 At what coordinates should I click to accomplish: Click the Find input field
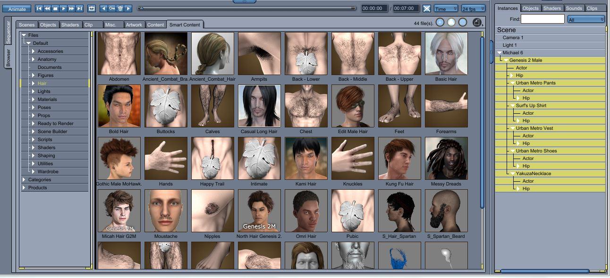coord(542,19)
